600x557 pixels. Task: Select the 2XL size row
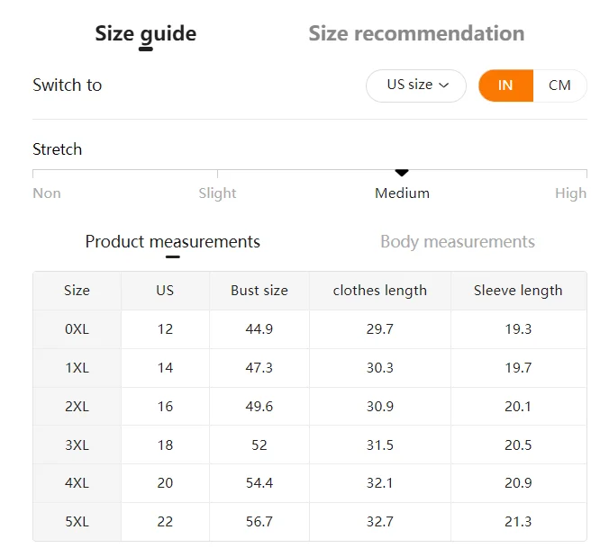[77, 407]
